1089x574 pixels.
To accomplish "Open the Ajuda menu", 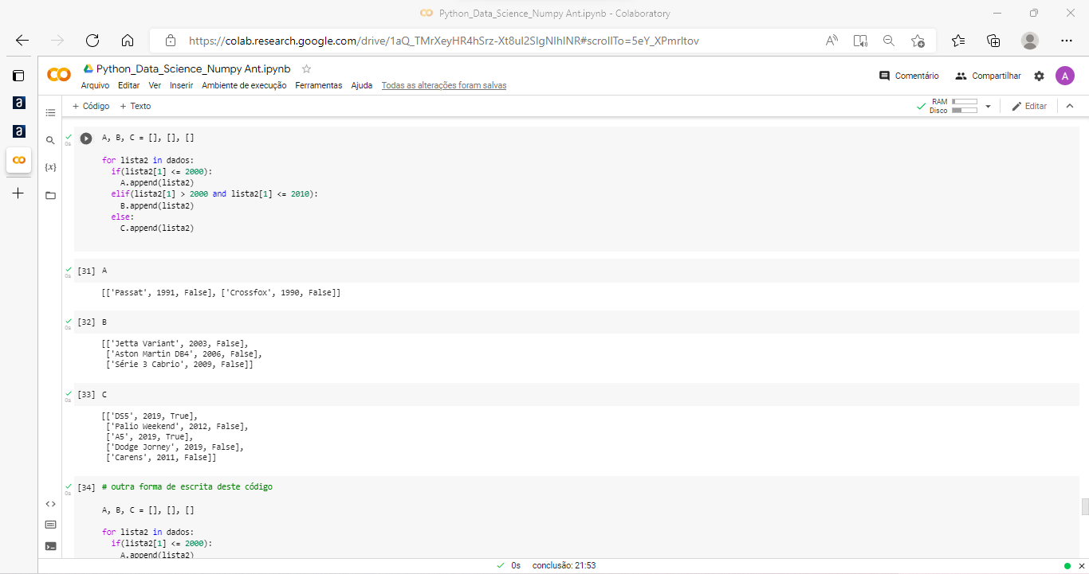I will [362, 85].
